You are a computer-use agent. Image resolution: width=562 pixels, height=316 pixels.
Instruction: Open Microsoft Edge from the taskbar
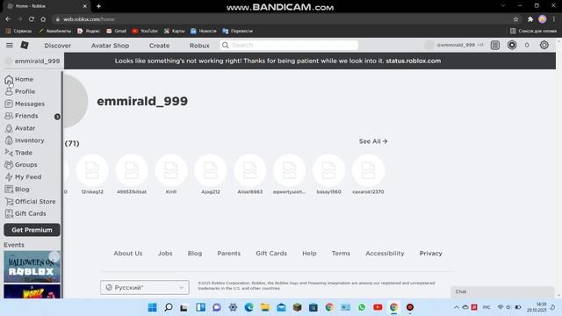coord(249,307)
